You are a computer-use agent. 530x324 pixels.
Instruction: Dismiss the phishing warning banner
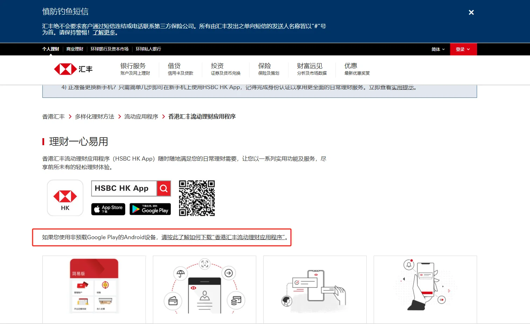[x=471, y=12]
